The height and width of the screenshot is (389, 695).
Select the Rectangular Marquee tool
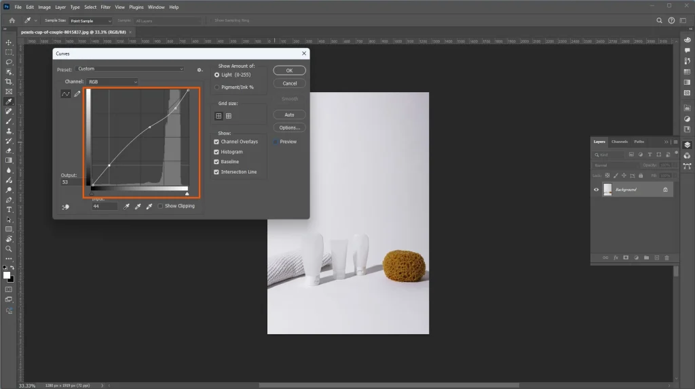[x=8, y=52]
